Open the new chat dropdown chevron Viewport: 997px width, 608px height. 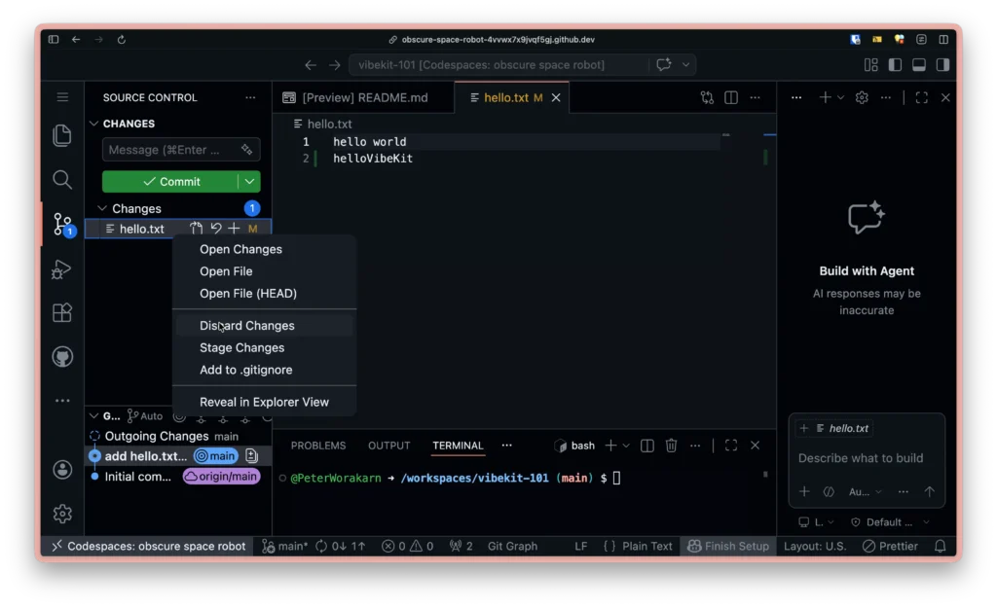tap(840, 98)
